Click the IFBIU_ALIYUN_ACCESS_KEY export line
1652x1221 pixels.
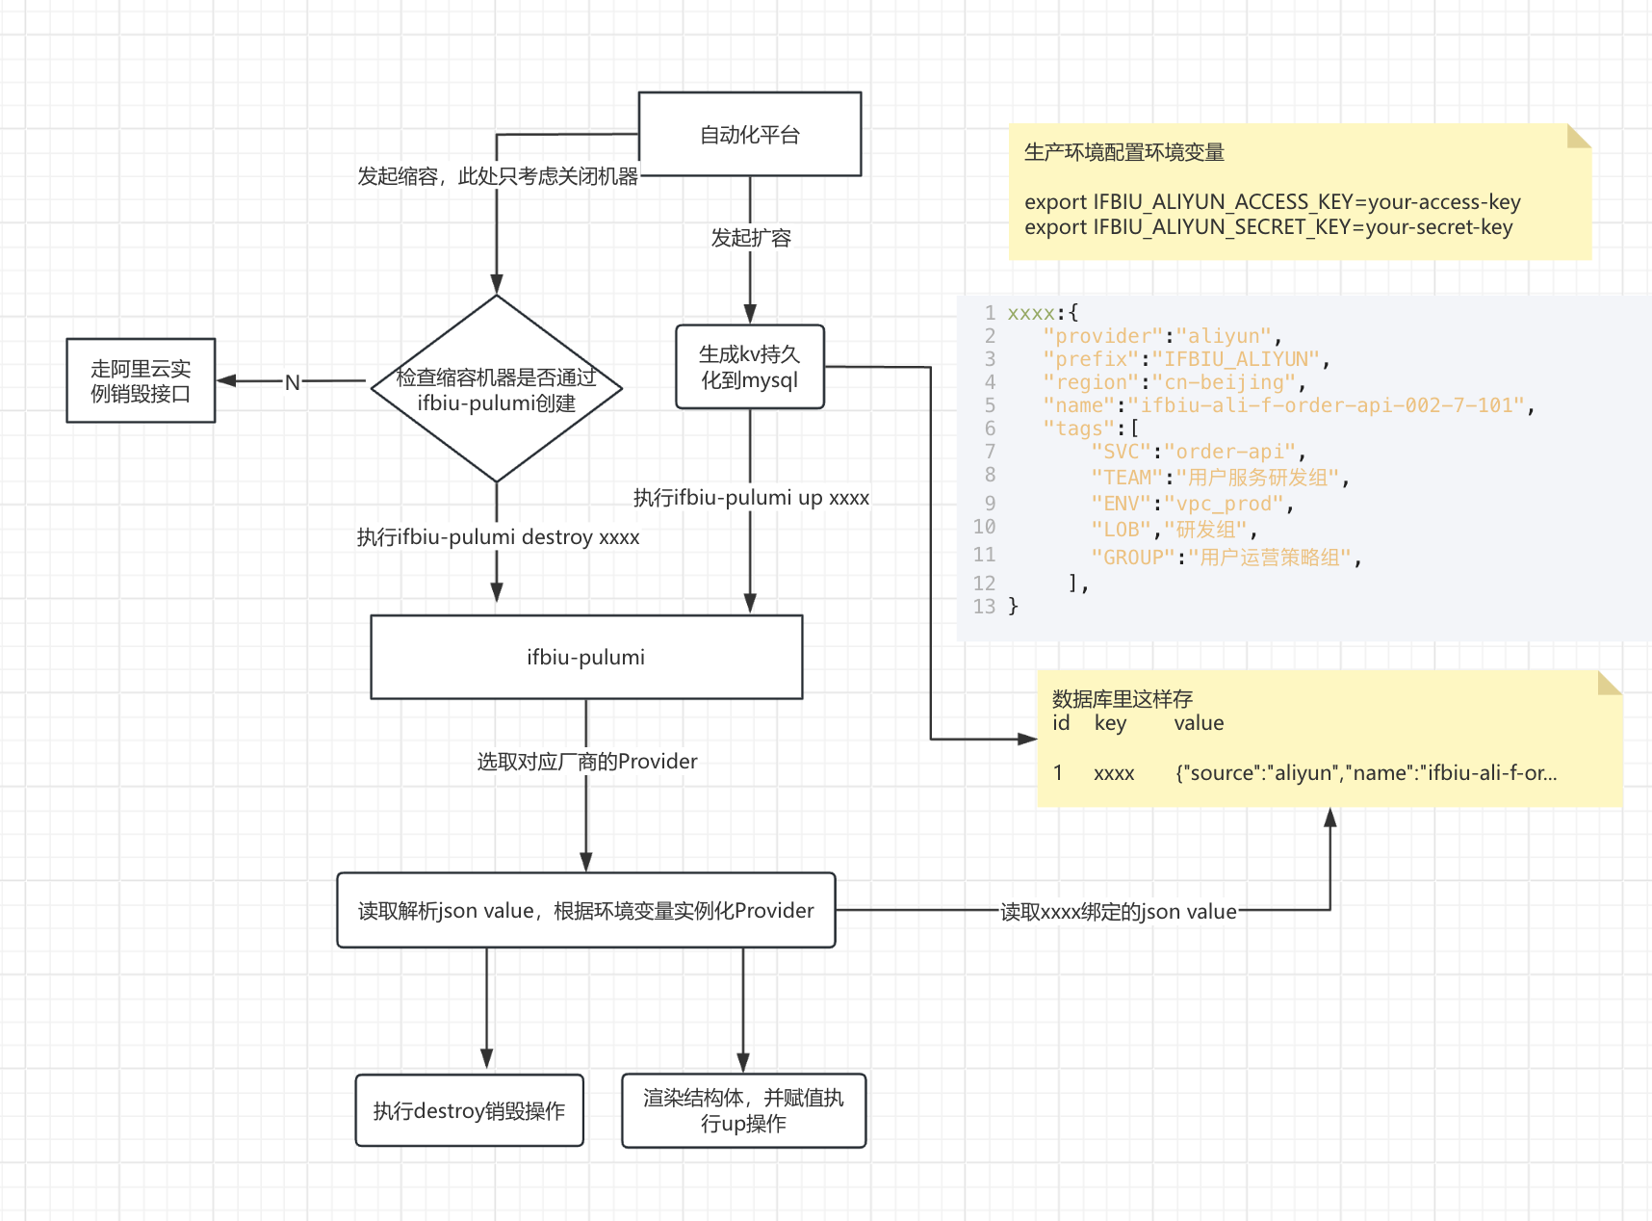point(1273,202)
